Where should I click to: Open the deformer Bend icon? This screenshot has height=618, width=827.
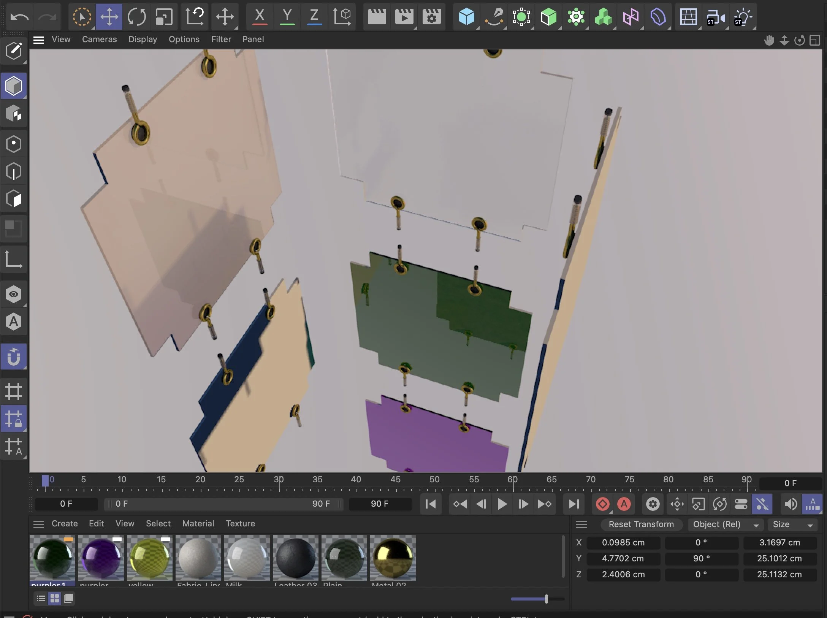click(658, 17)
